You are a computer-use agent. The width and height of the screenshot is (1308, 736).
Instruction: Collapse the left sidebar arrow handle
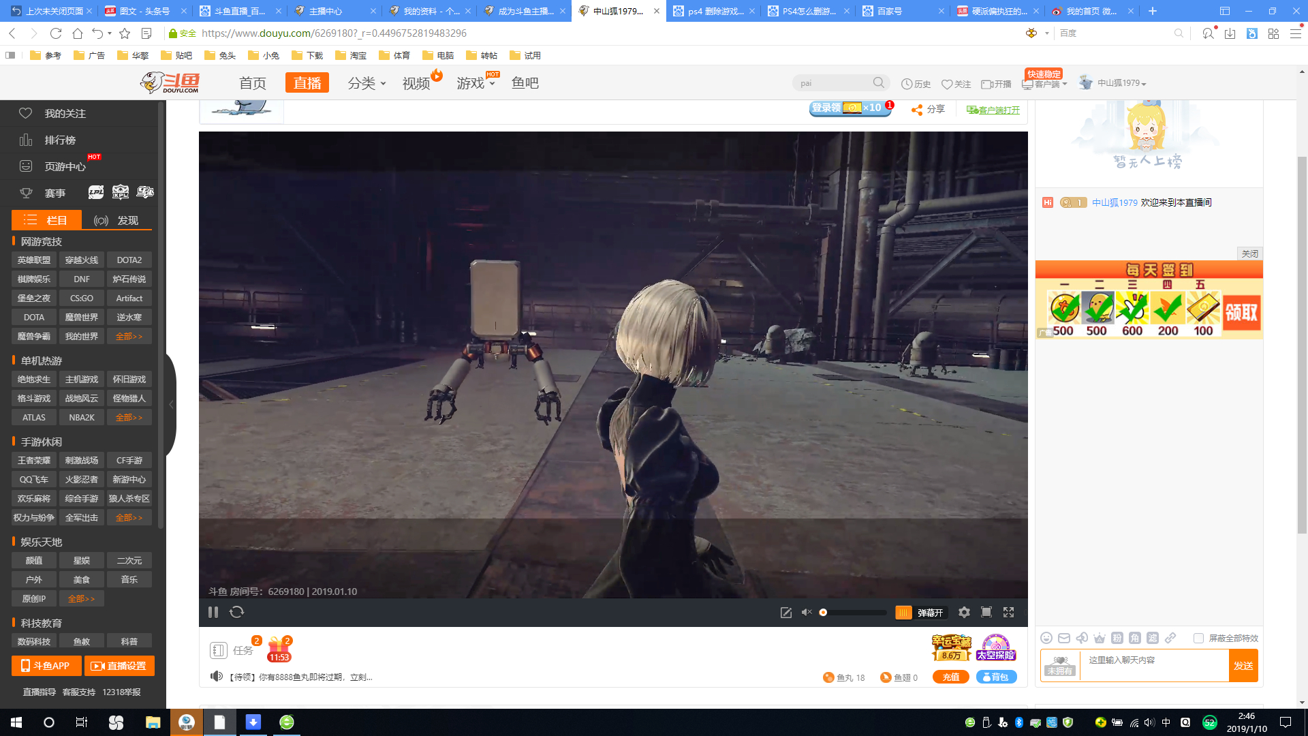pyautogui.click(x=171, y=405)
